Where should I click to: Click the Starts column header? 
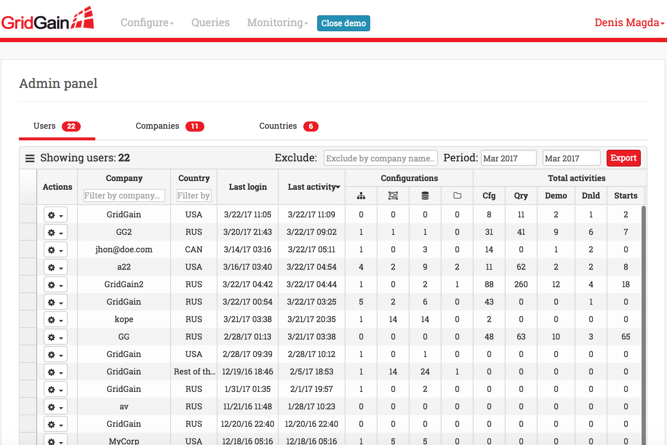pyautogui.click(x=626, y=196)
